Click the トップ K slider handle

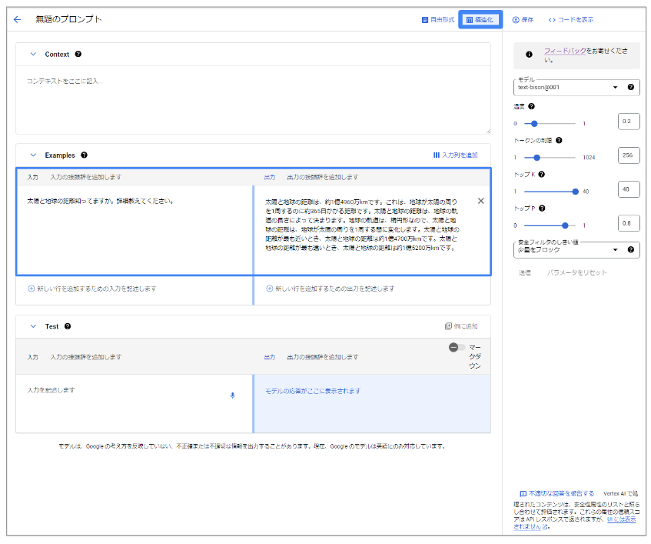tap(575, 191)
